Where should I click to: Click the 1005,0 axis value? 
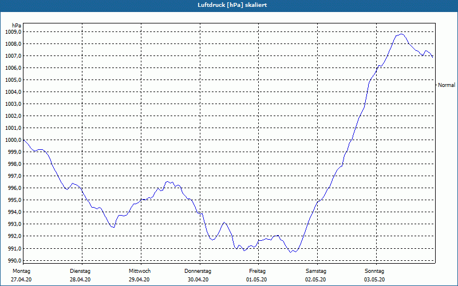click(x=13, y=80)
